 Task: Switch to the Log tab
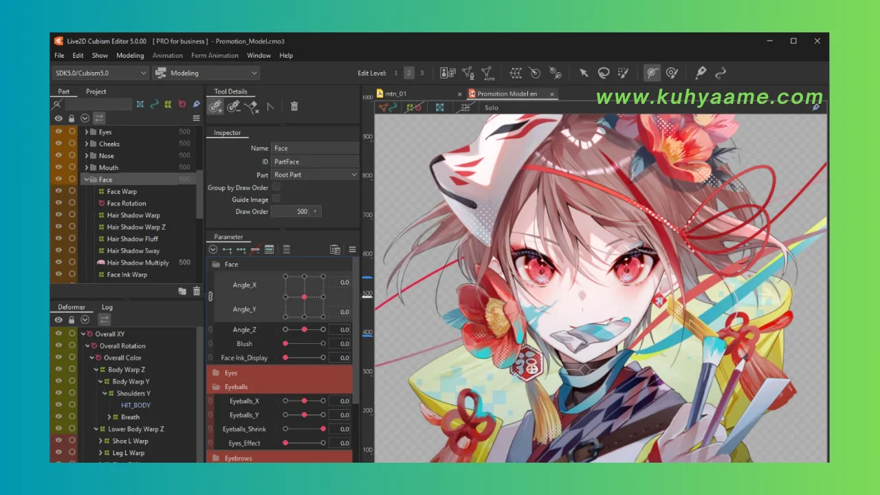(107, 307)
